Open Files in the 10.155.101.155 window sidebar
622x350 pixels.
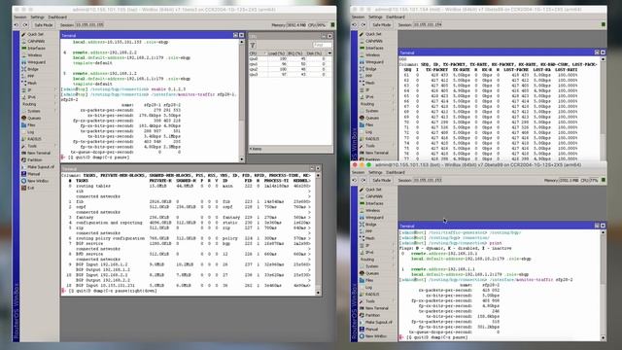click(31, 125)
